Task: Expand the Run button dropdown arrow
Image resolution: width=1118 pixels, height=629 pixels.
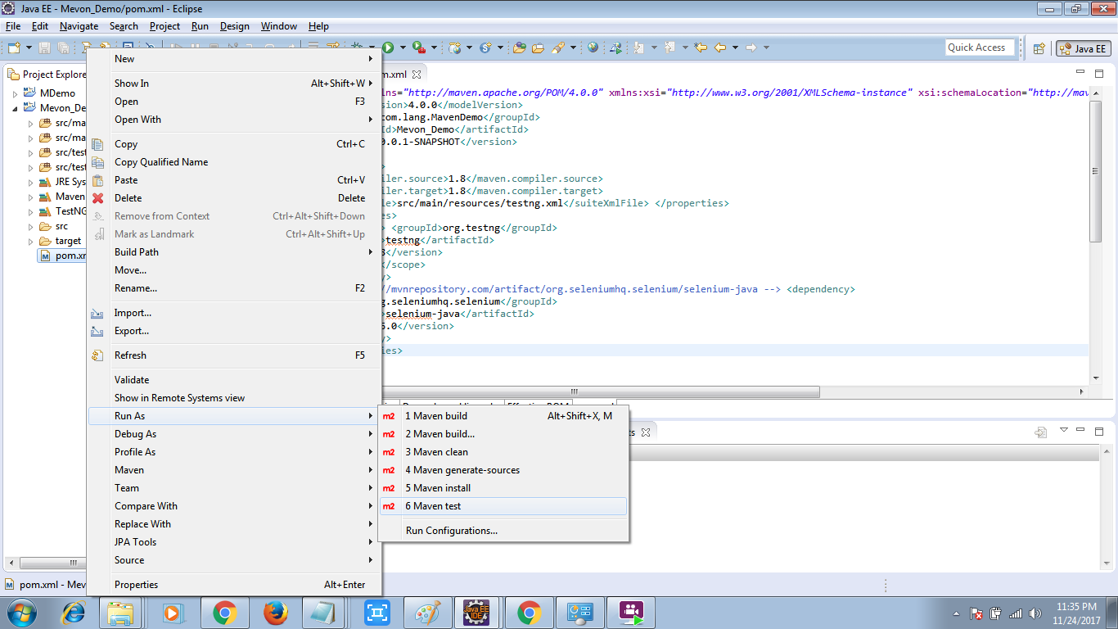Action: [x=403, y=47]
